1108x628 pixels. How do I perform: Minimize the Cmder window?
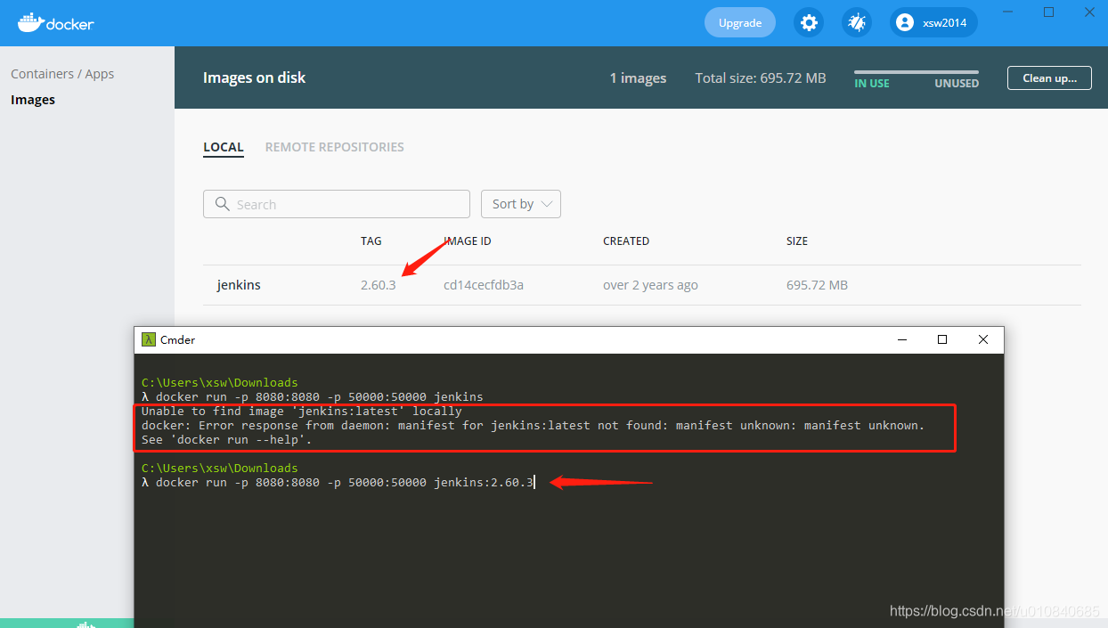pyautogui.click(x=902, y=339)
